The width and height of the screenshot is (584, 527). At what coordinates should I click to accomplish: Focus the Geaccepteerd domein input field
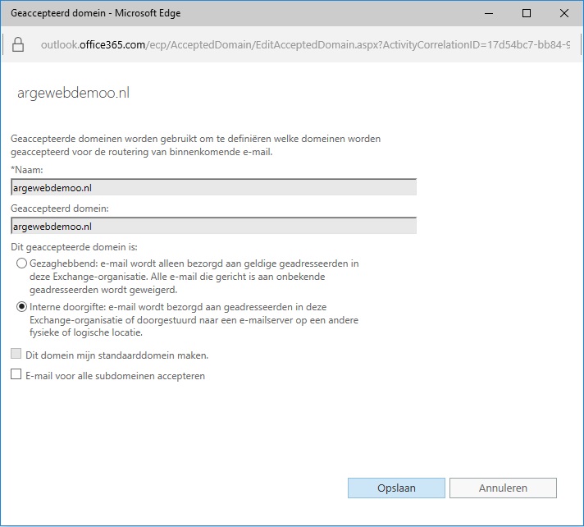coord(214,226)
